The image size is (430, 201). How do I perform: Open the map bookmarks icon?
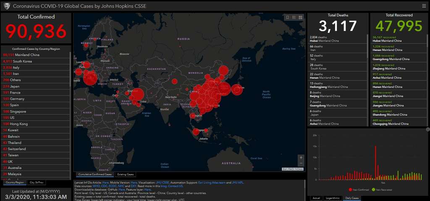pos(288,17)
